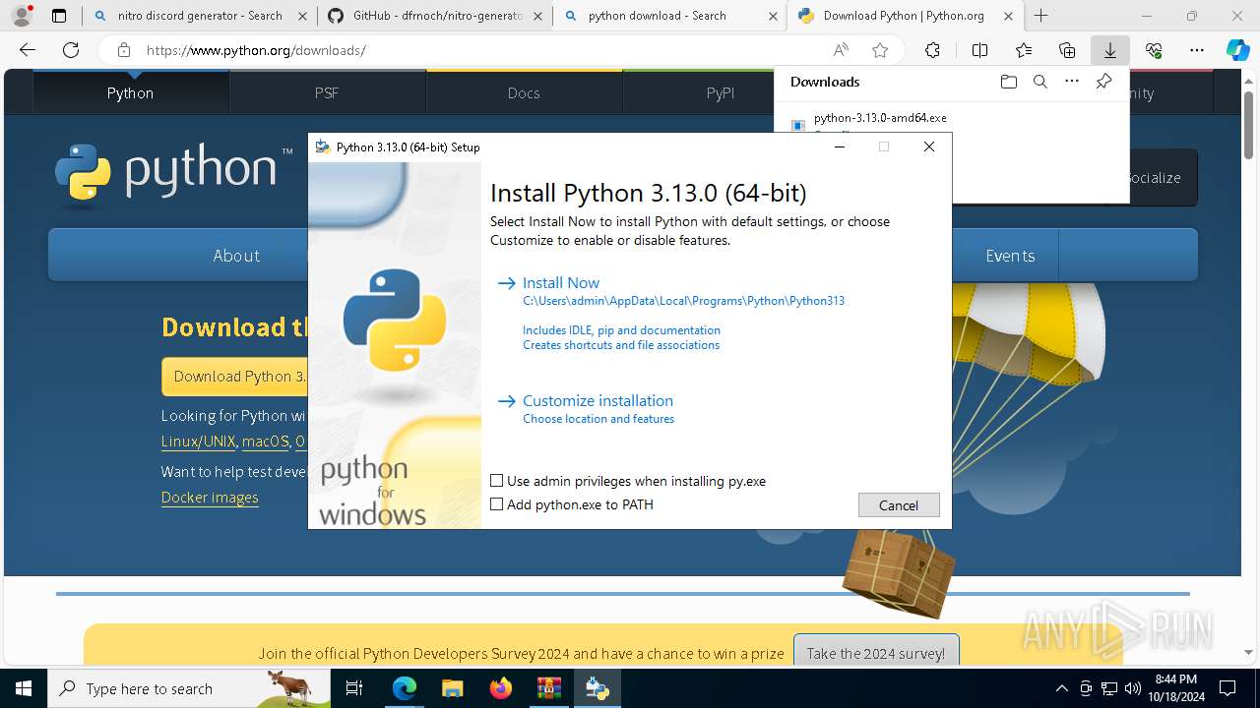The height and width of the screenshot is (708, 1260).
Task: Open the volume speaker tray icon
Action: coord(1132,688)
